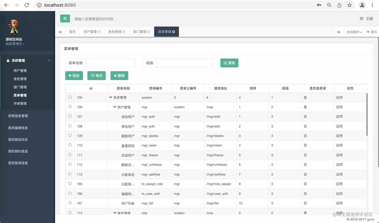Open the 主题 theme link
Screen dimensions: 379x223
366,19
